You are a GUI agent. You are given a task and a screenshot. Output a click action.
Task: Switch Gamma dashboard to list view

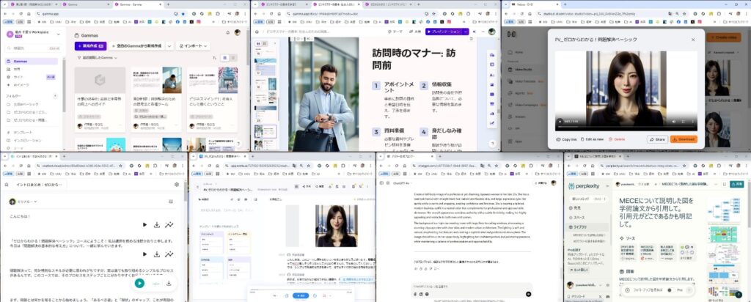coord(233,57)
